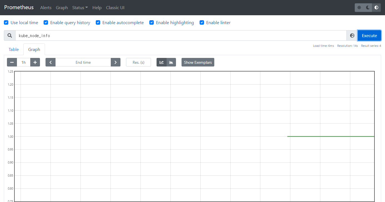Click the Res. (s) resolution input
Image resolution: width=385 pixels, height=202 pixels.
pos(139,62)
